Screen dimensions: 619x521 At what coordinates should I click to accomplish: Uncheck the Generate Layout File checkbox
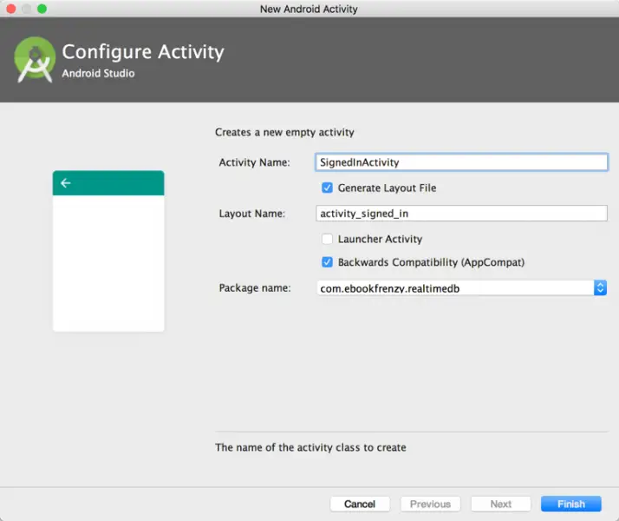(x=327, y=188)
